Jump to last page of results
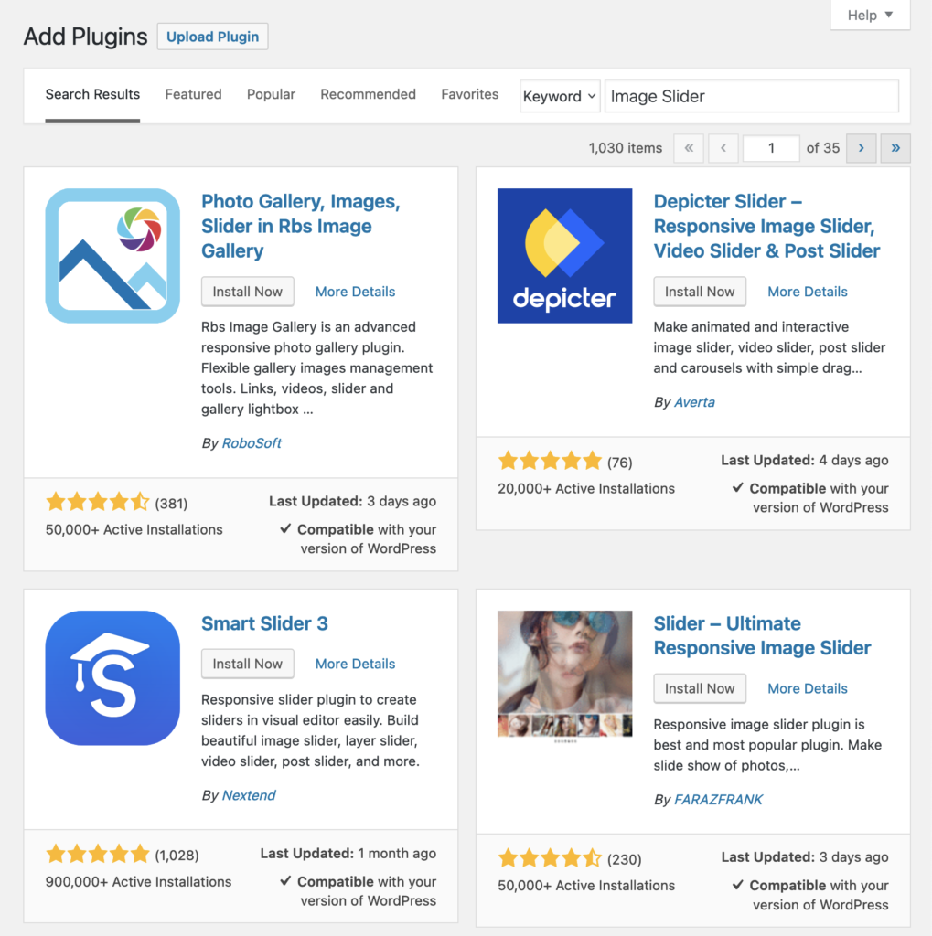The width and height of the screenshot is (932, 936). coord(895,148)
